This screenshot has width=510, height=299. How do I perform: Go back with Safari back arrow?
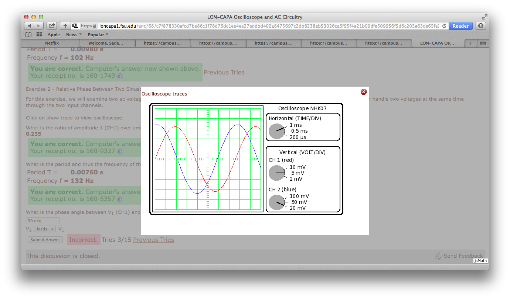(29, 26)
